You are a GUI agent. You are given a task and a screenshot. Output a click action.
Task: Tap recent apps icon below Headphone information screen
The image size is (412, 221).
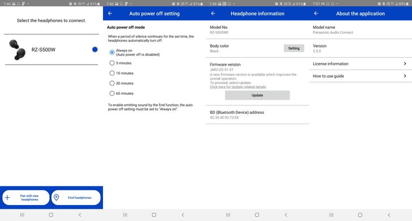click(x=228, y=215)
